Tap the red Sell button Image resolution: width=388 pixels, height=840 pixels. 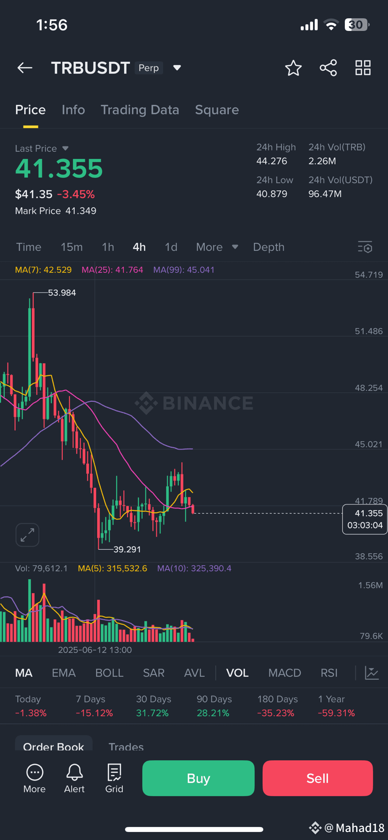(x=318, y=778)
